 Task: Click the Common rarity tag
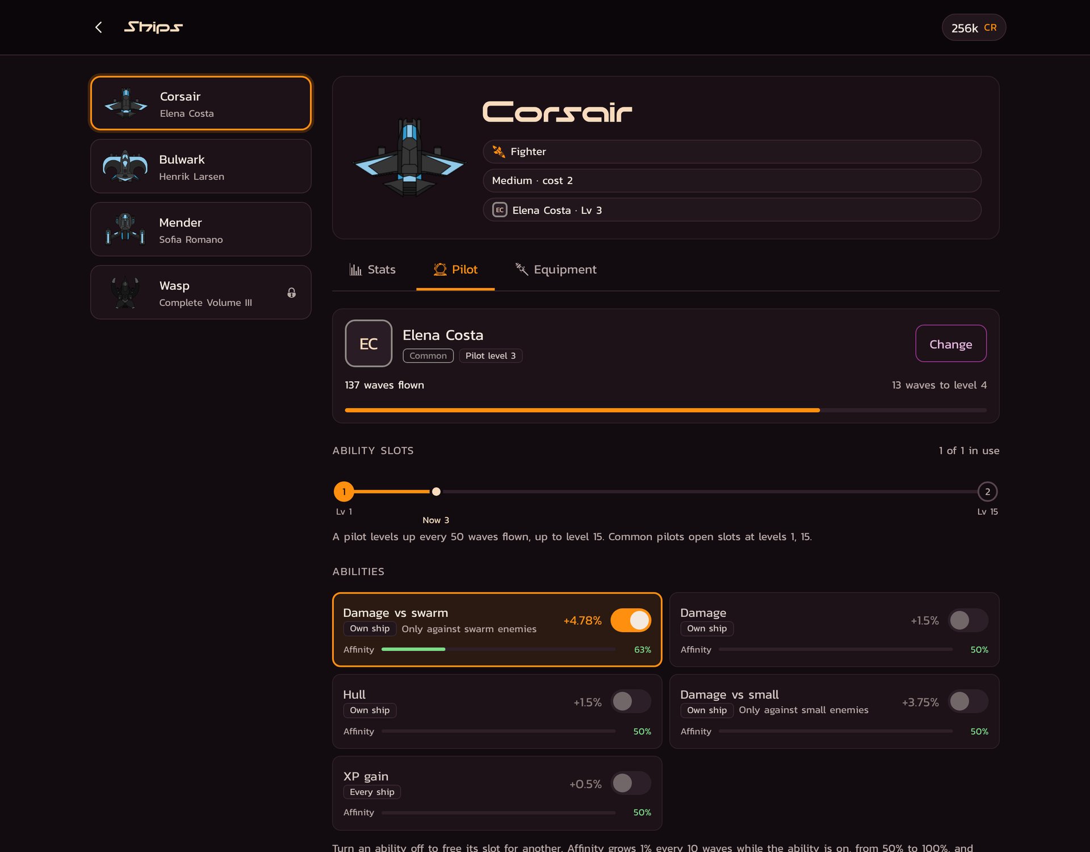(x=428, y=356)
